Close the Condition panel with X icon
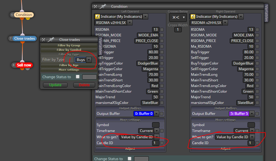Viewport: 276px width, 161px height. pyautogui.click(x=95, y=7)
